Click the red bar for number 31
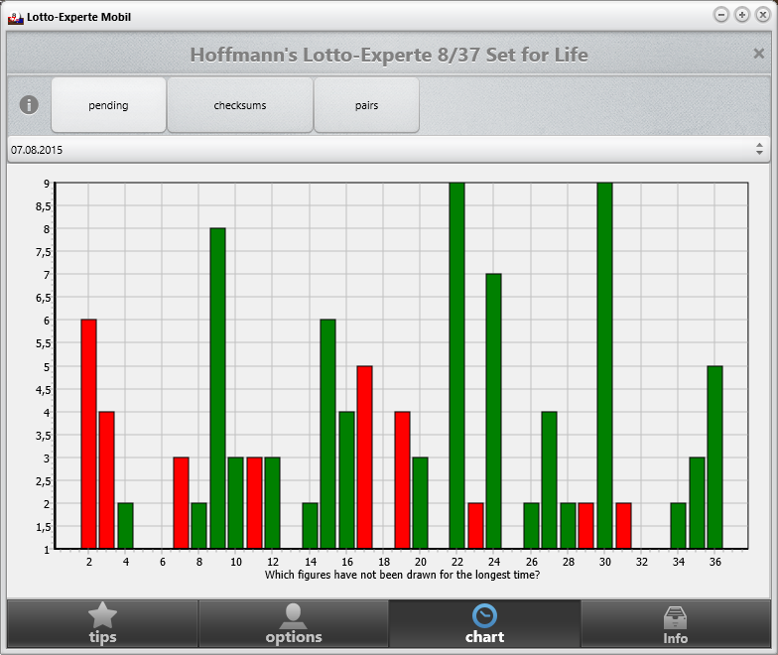The height and width of the screenshot is (655, 778). [623, 526]
